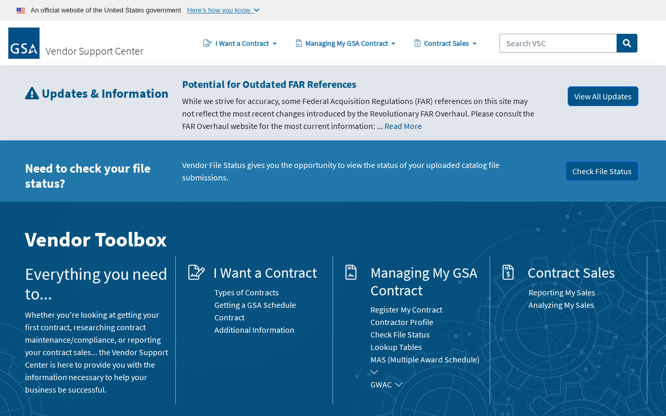Expand the MAS (Multiple Award Schedule) chevron
Viewport: 666px width, 416px height.
click(x=374, y=372)
